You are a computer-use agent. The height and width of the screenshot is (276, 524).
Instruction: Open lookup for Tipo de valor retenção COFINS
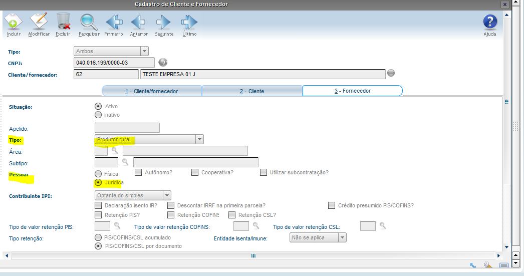click(x=256, y=226)
